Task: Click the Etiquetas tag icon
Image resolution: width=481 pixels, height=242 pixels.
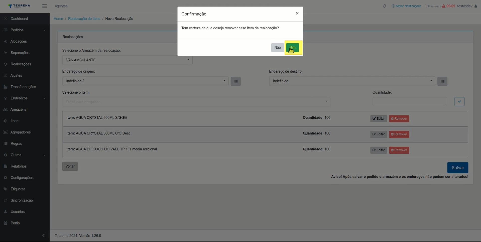Action: click(x=6, y=189)
